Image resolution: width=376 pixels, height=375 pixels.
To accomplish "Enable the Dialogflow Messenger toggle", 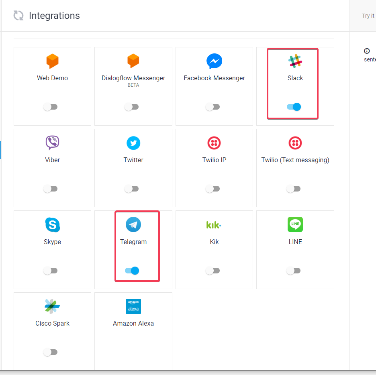I will [x=131, y=107].
